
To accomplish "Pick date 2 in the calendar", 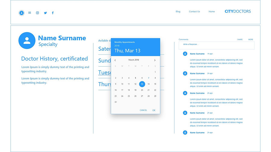I will click(115, 78).
